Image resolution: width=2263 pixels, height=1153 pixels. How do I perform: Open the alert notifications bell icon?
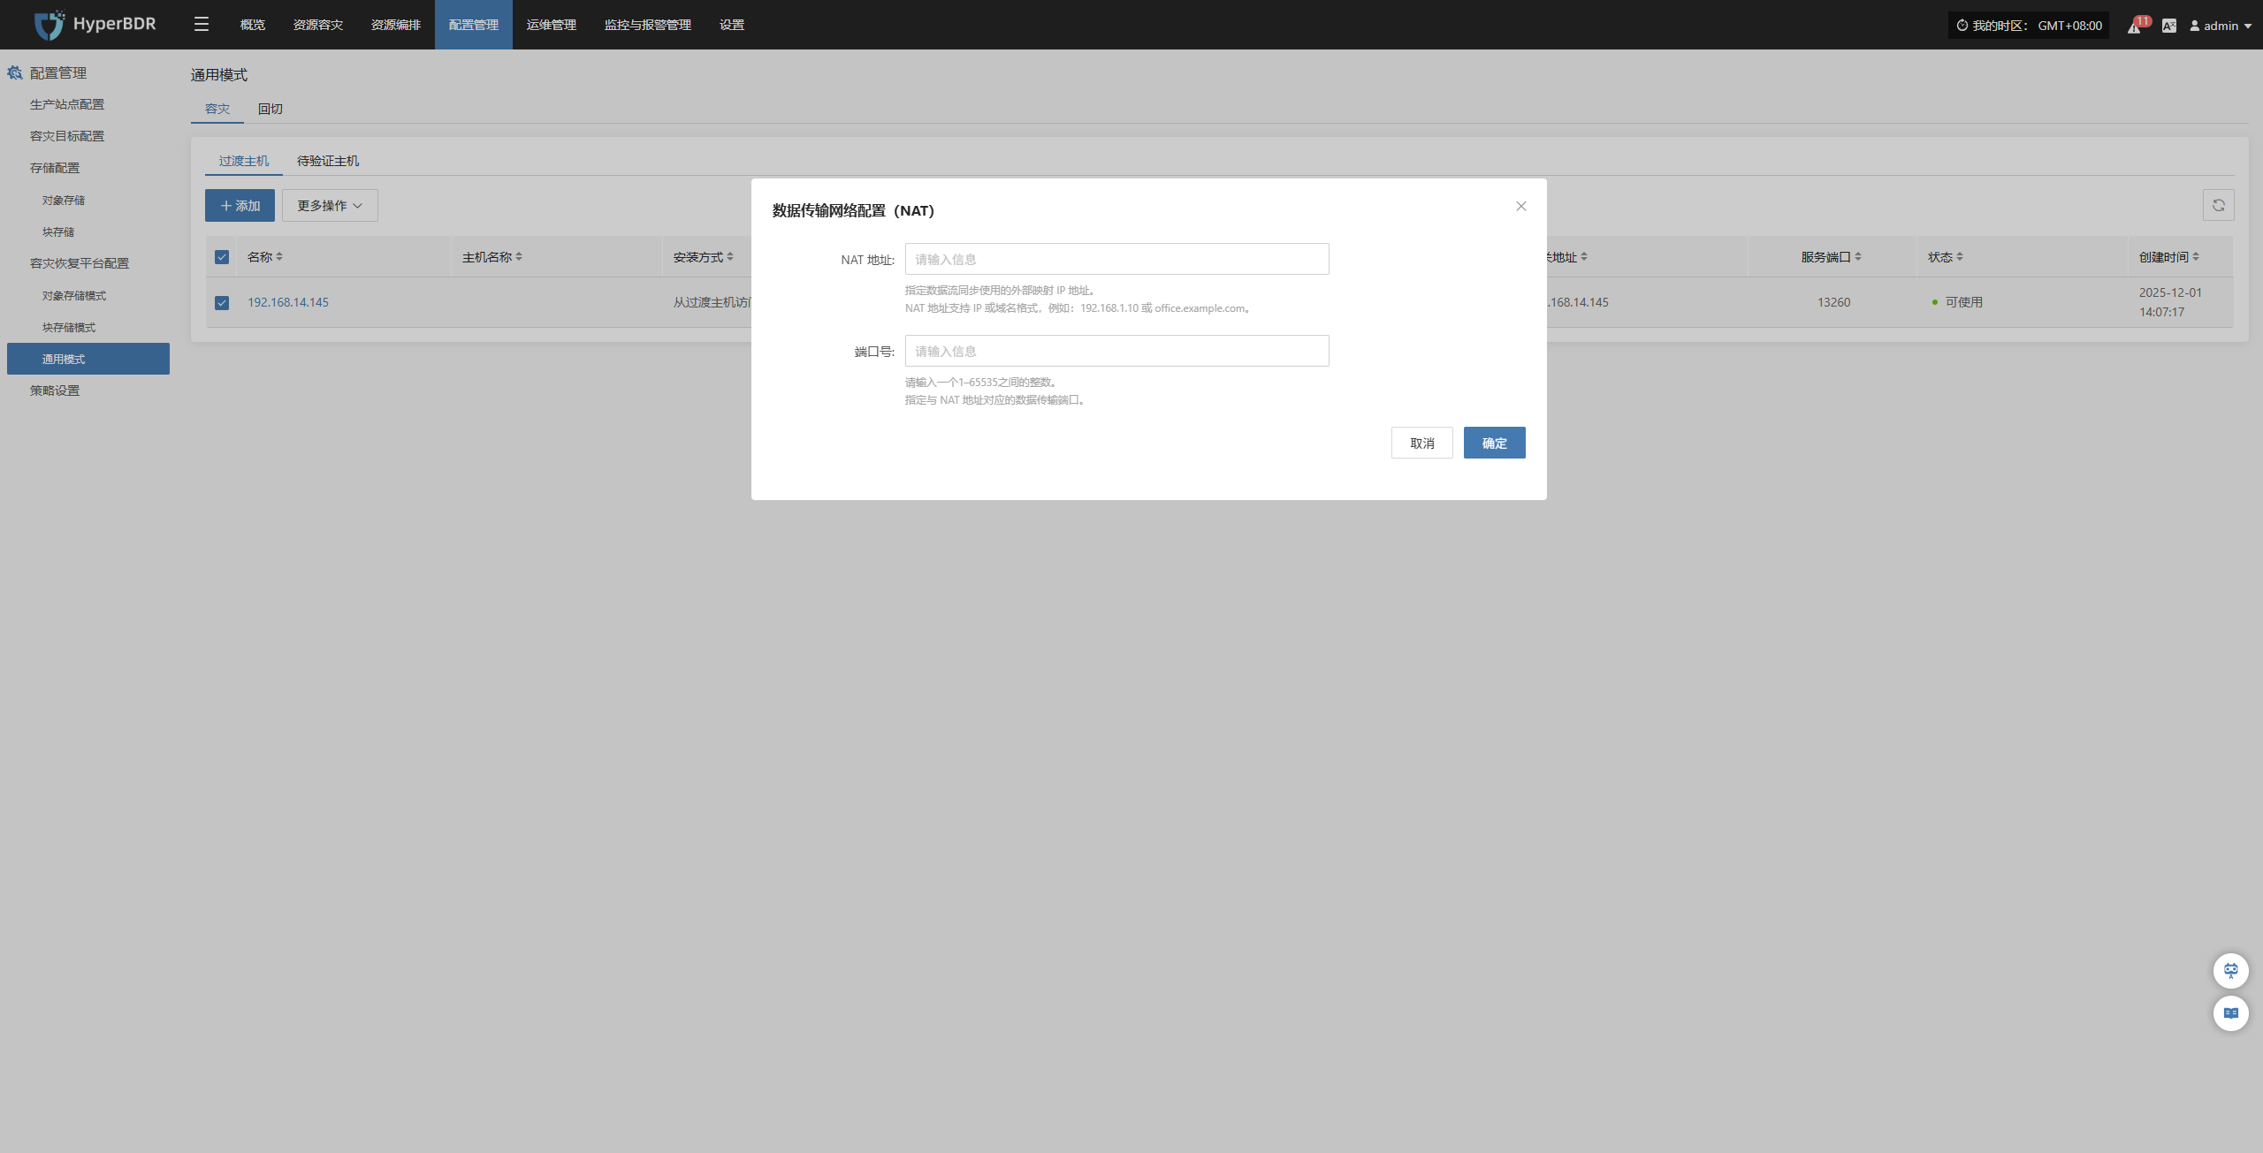tap(2134, 26)
